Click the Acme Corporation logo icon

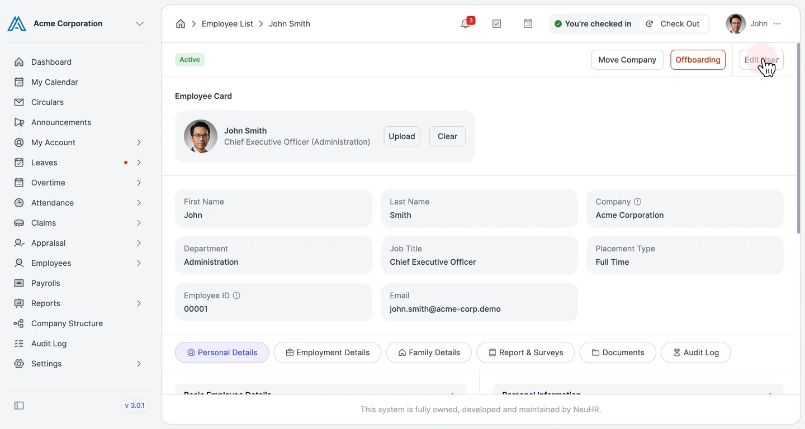[17, 23]
